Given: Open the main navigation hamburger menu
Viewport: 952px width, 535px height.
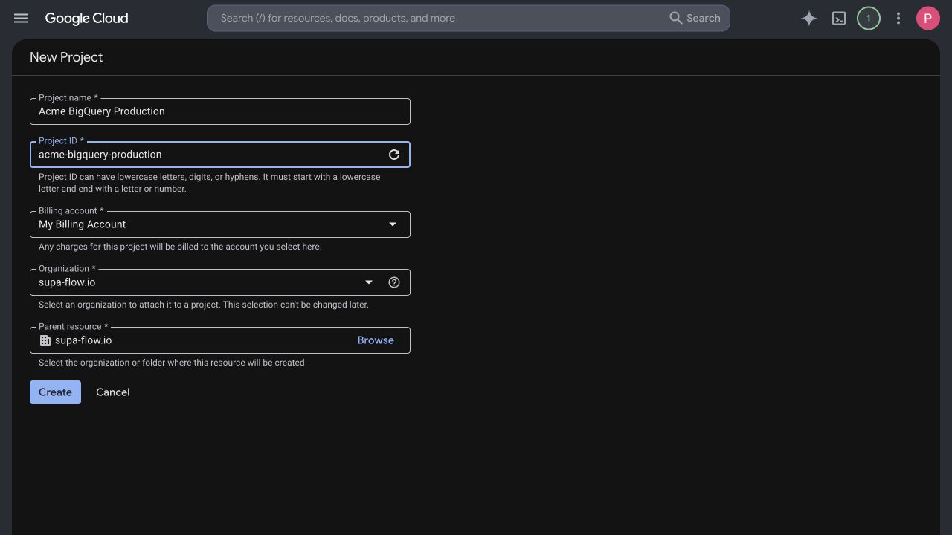Looking at the screenshot, I should pos(21,18).
